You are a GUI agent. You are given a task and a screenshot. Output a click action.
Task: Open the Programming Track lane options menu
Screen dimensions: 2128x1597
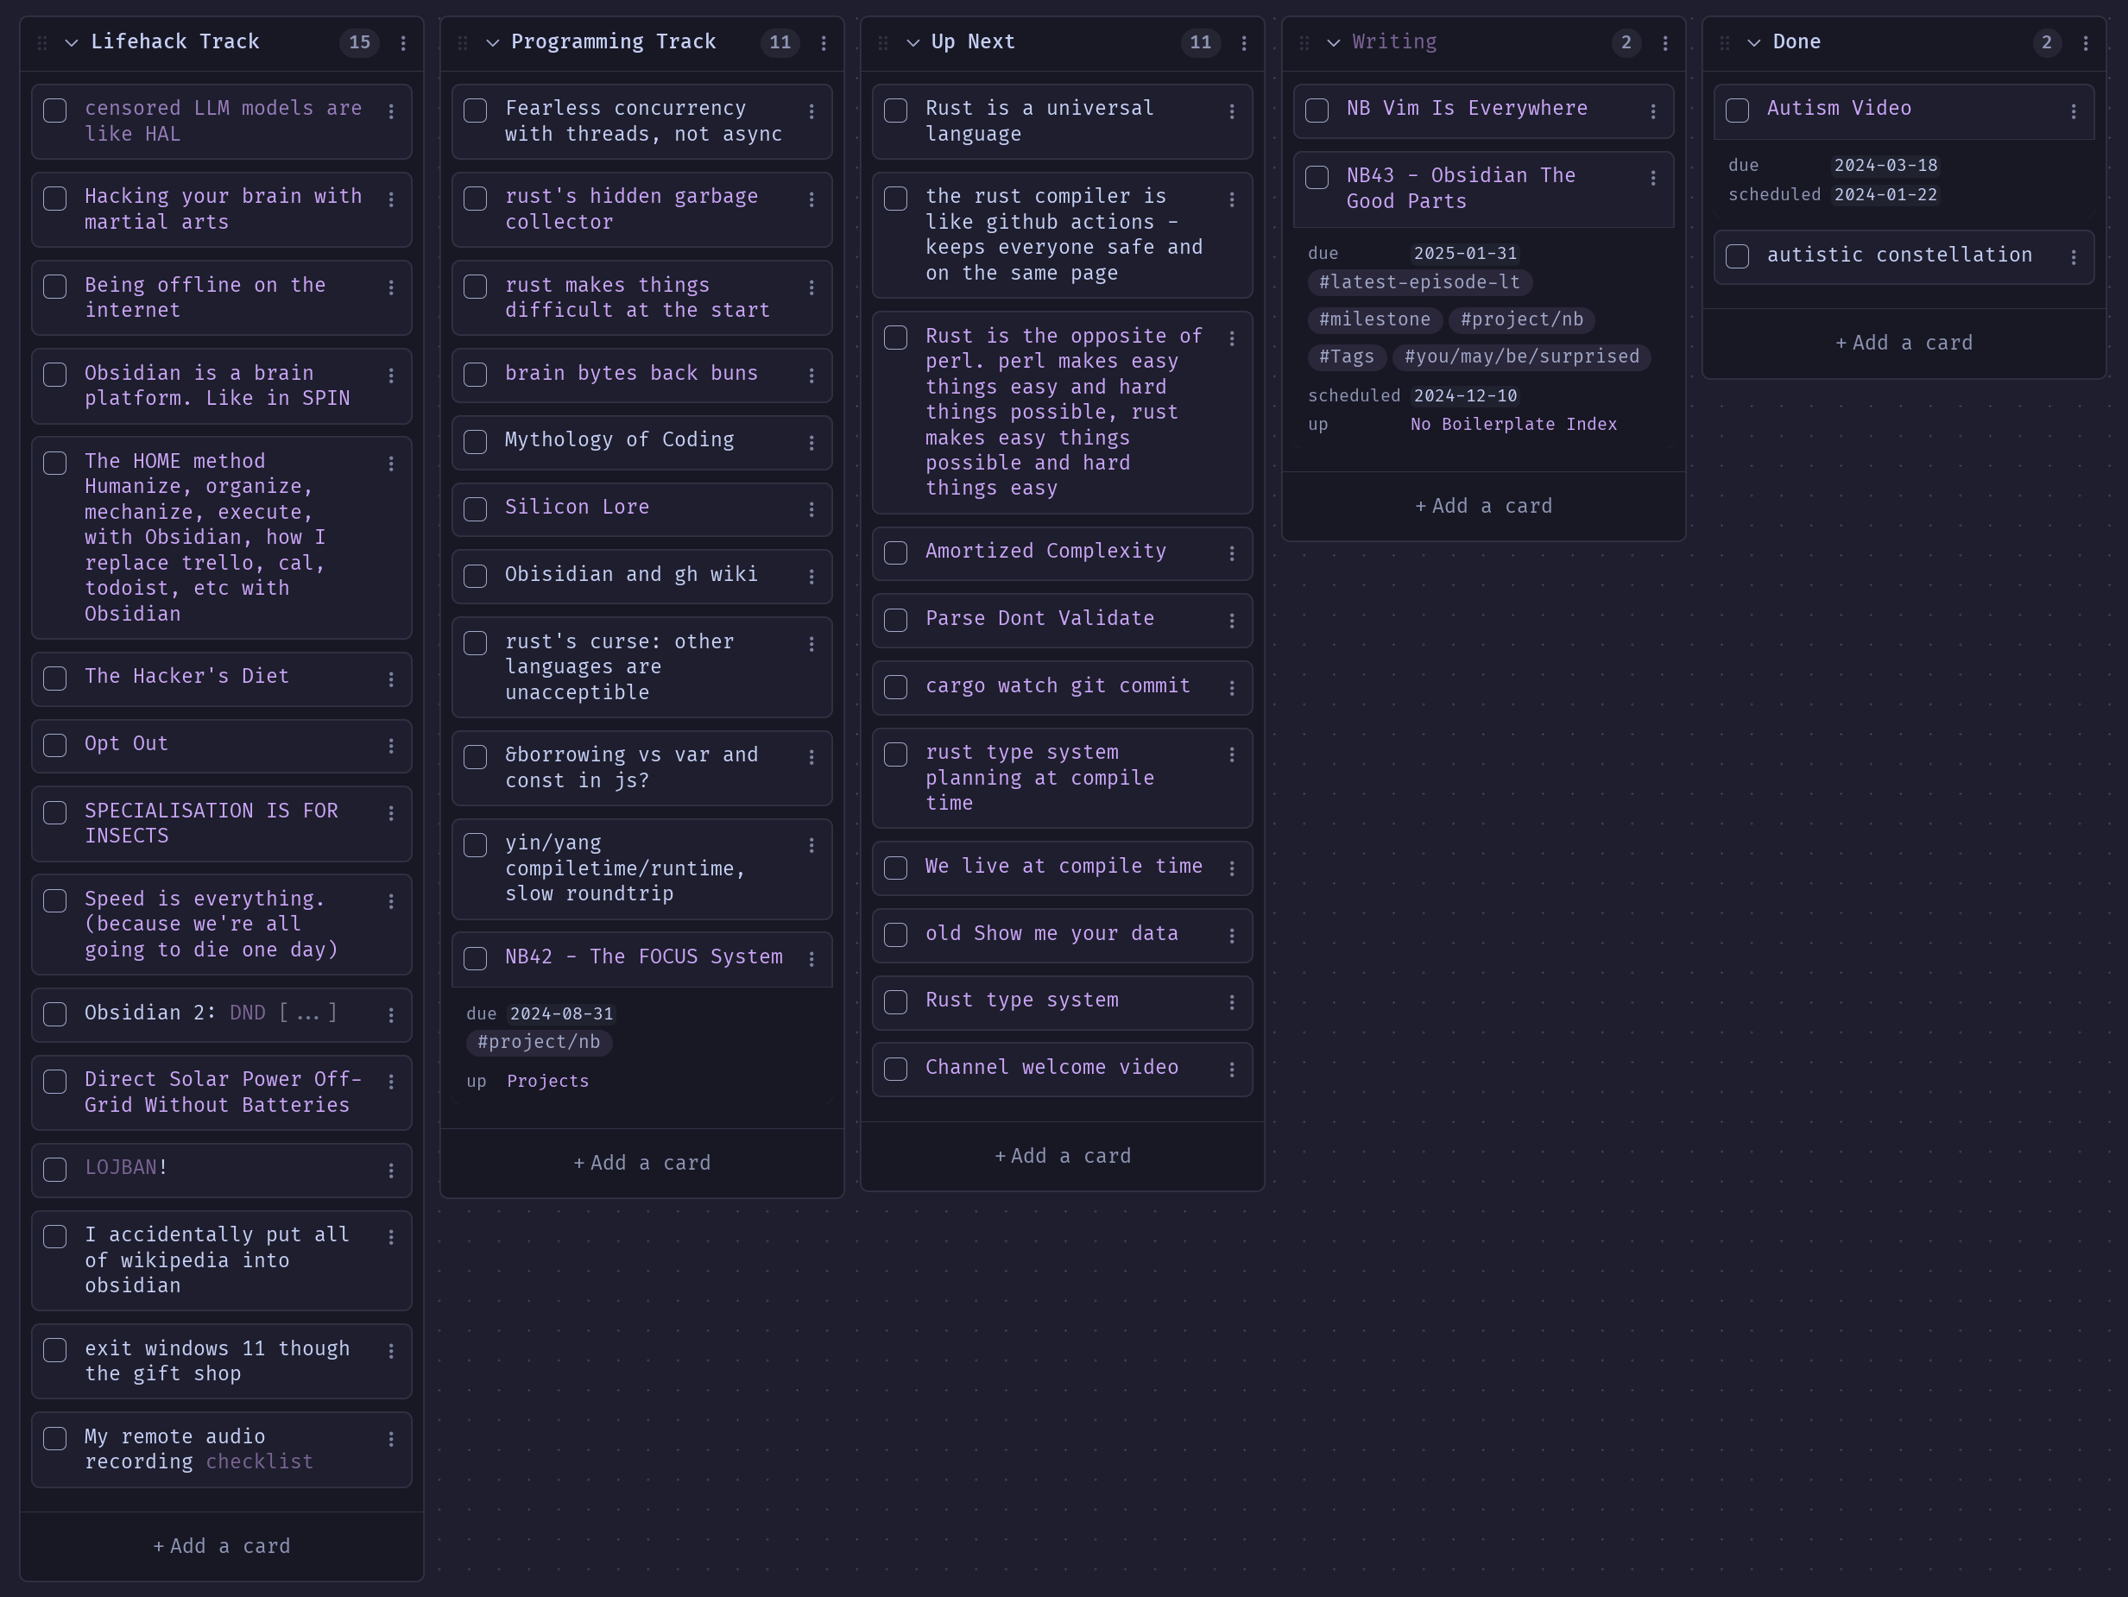pos(824,43)
